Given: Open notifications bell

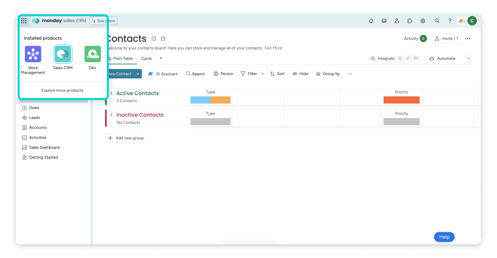Looking at the screenshot, I should [x=371, y=21].
